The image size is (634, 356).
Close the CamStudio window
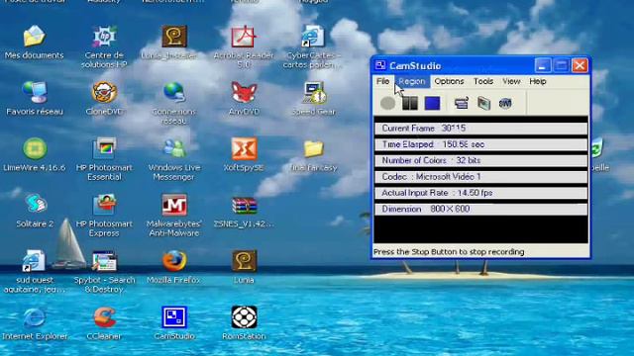tap(580, 65)
